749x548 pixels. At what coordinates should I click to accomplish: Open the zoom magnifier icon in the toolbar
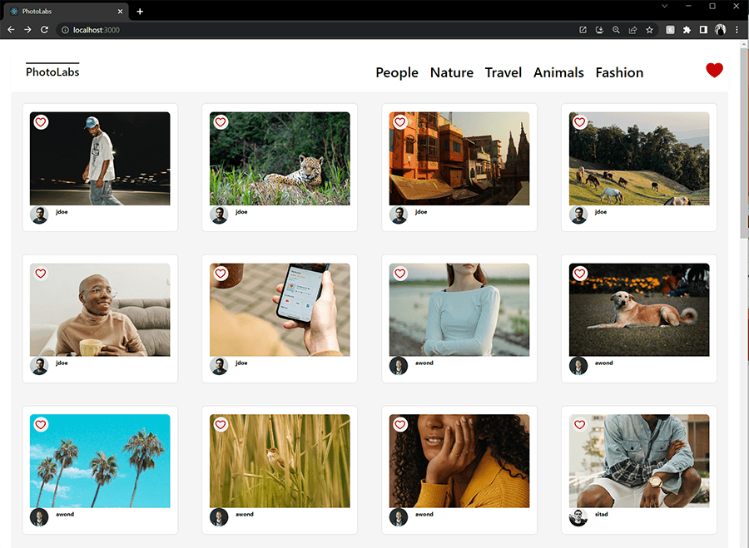point(616,29)
